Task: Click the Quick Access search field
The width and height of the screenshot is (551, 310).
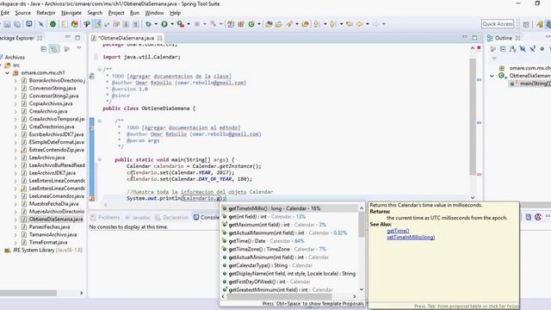Action: [x=498, y=24]
